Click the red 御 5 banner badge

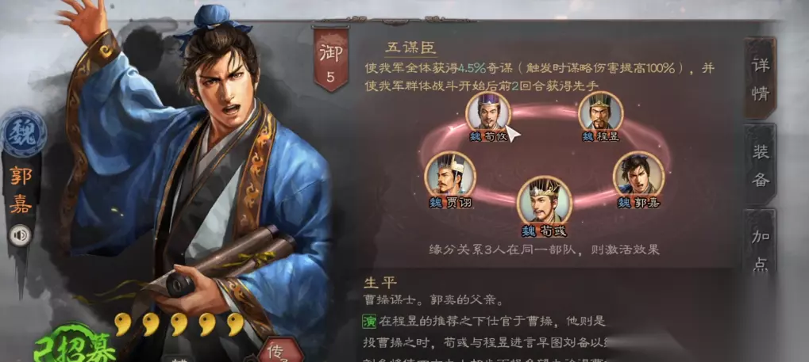[x=330, y=60]
